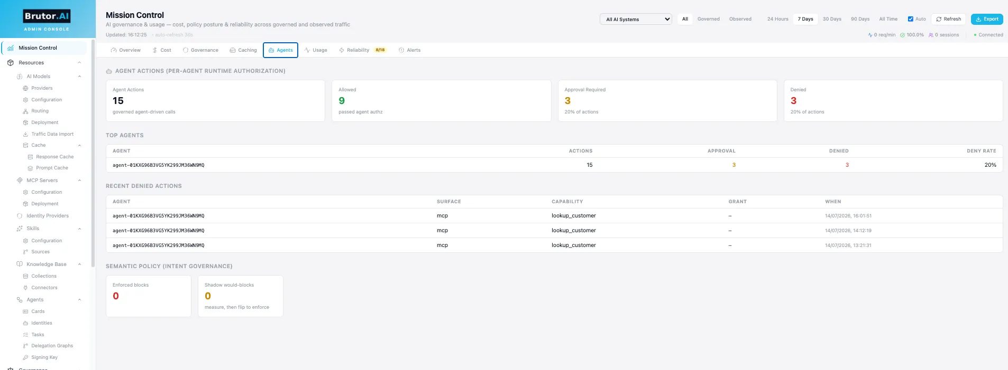Switch time range to 24 Hours
This screenshot has width=1008, height=370.
[x=777, y=19]
